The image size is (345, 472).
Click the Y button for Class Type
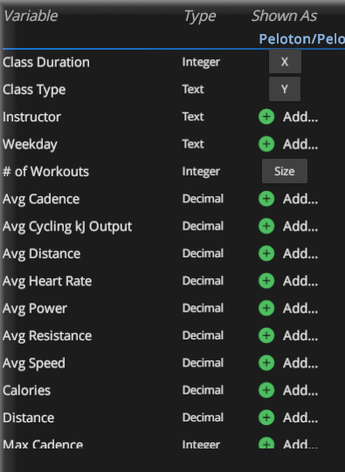(x=285, y=89)
